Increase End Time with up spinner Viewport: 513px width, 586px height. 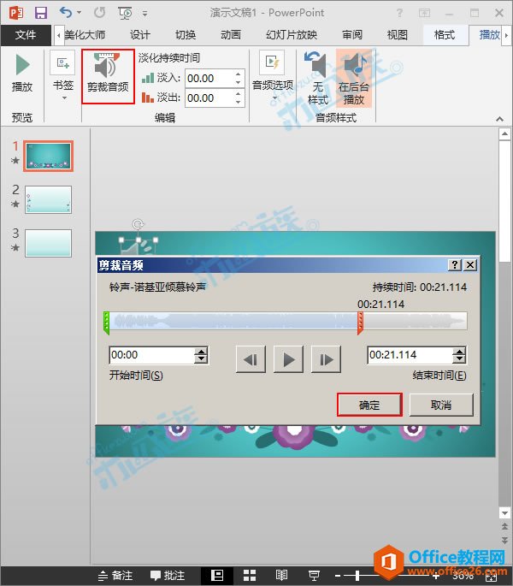459,352
